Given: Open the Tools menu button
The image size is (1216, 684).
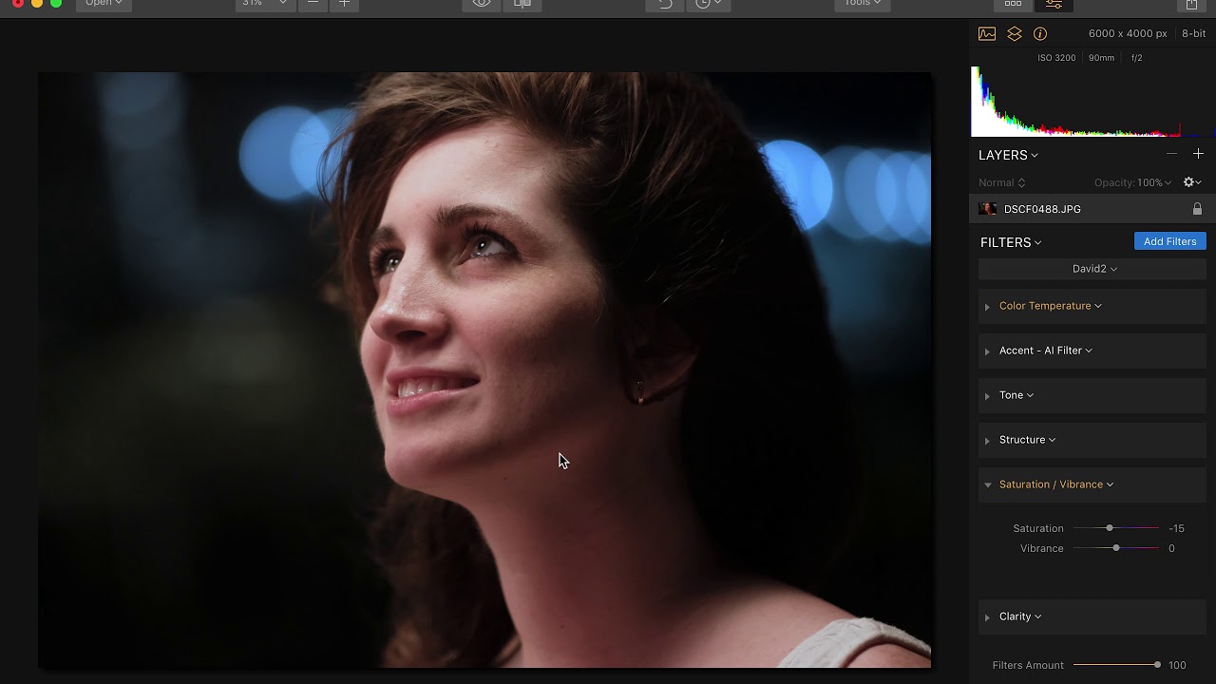Looking at the screenshot, I should tap(863, 5).
